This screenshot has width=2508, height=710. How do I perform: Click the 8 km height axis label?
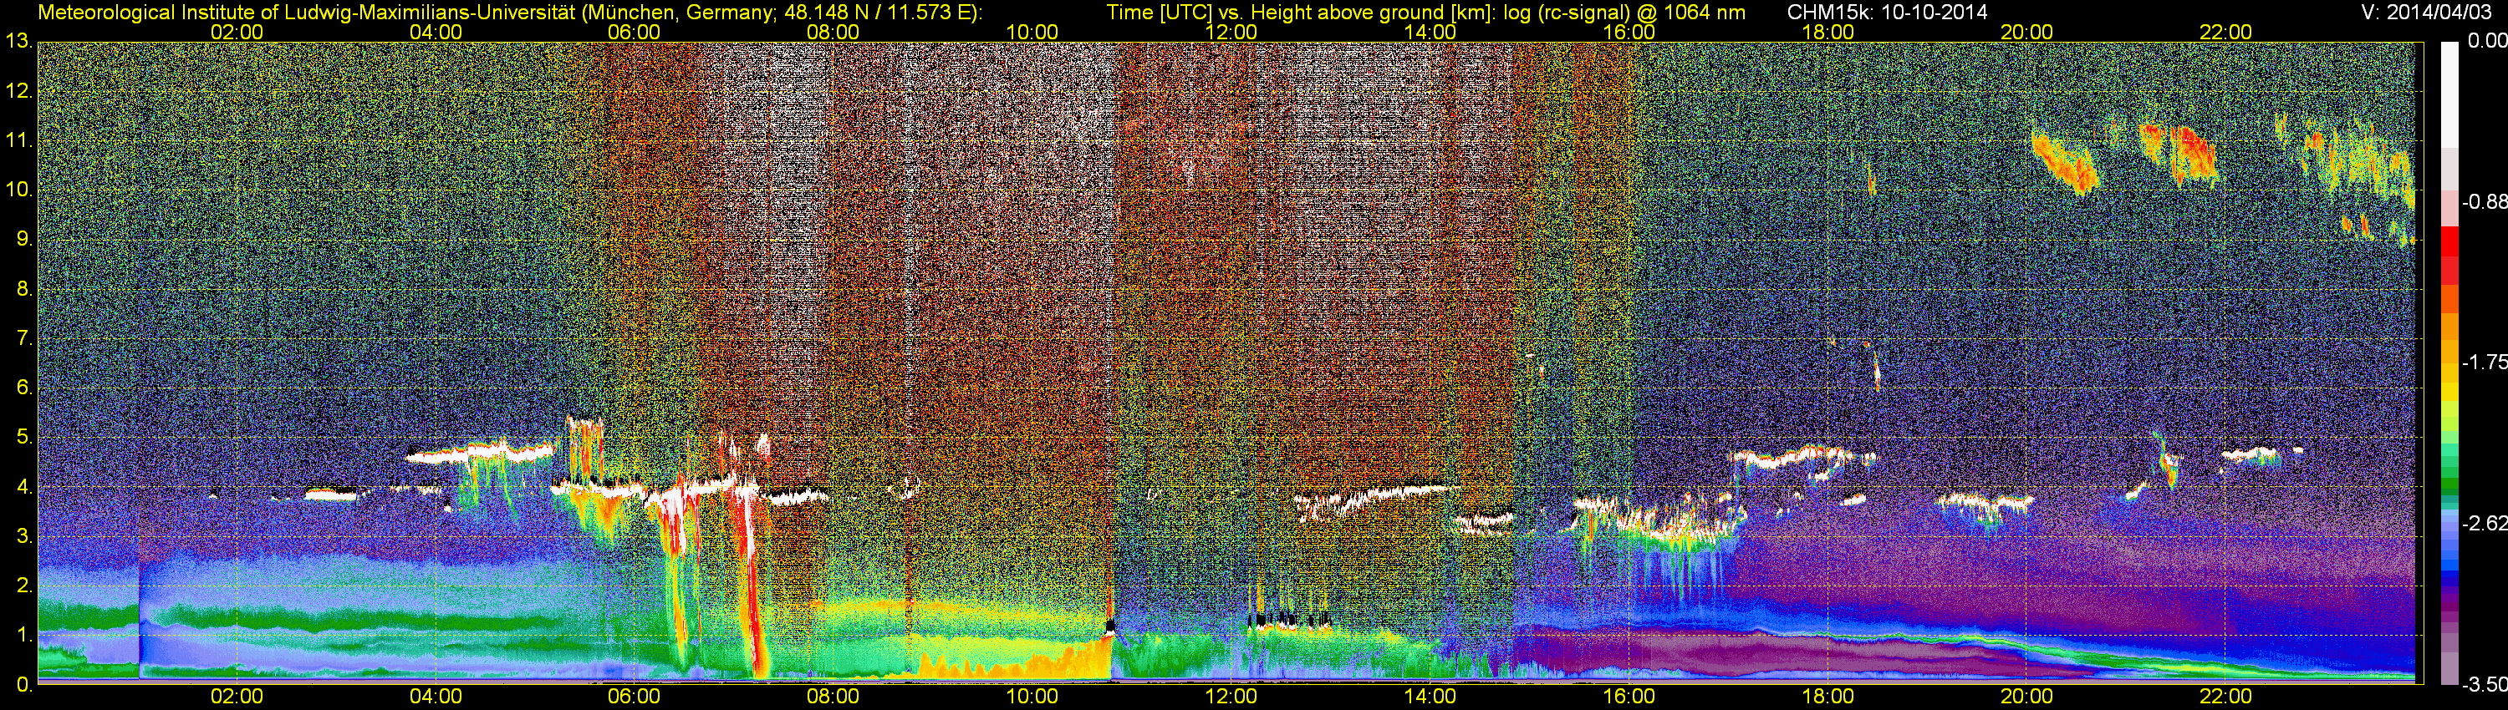tap(24, 288)
